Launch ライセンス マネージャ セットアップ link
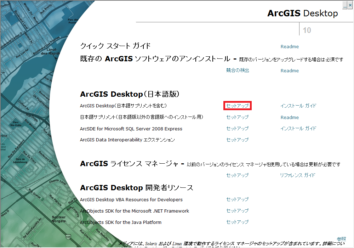Image resolution: width=354 pixels, height=248 pixels. click(x=237, y=175)
